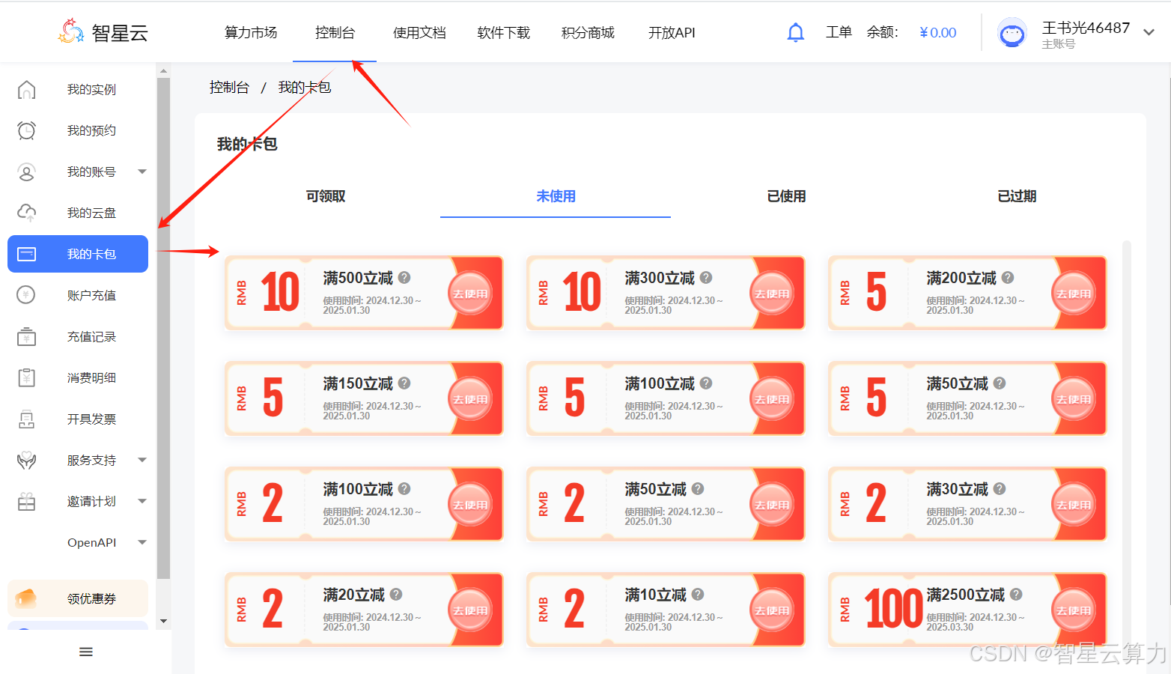The width and height of the screenshot is (1171, 674).
Task: Click 去使用 on 满300立减 coupon
Action: coord(772,294)
